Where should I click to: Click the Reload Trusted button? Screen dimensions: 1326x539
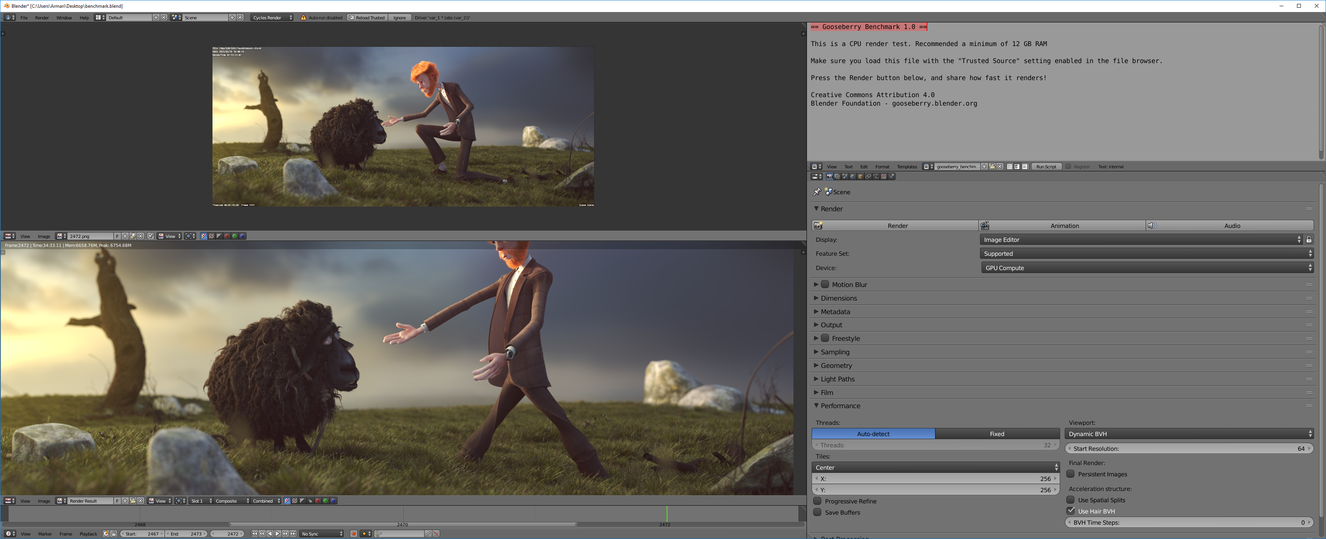pos(367,17)
